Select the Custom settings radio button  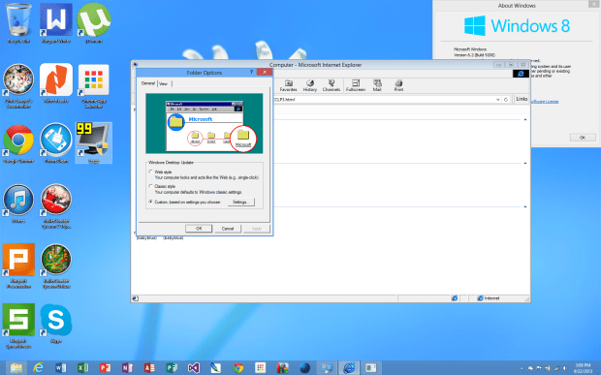(x=151, y=202)
